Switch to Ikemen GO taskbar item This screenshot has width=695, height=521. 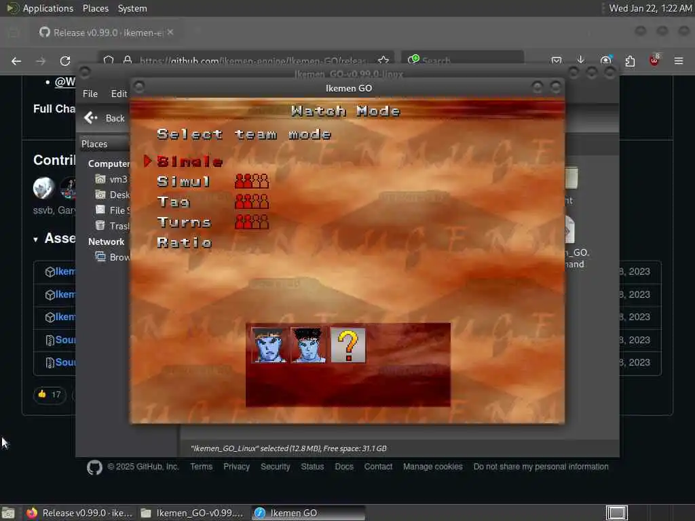309,513
